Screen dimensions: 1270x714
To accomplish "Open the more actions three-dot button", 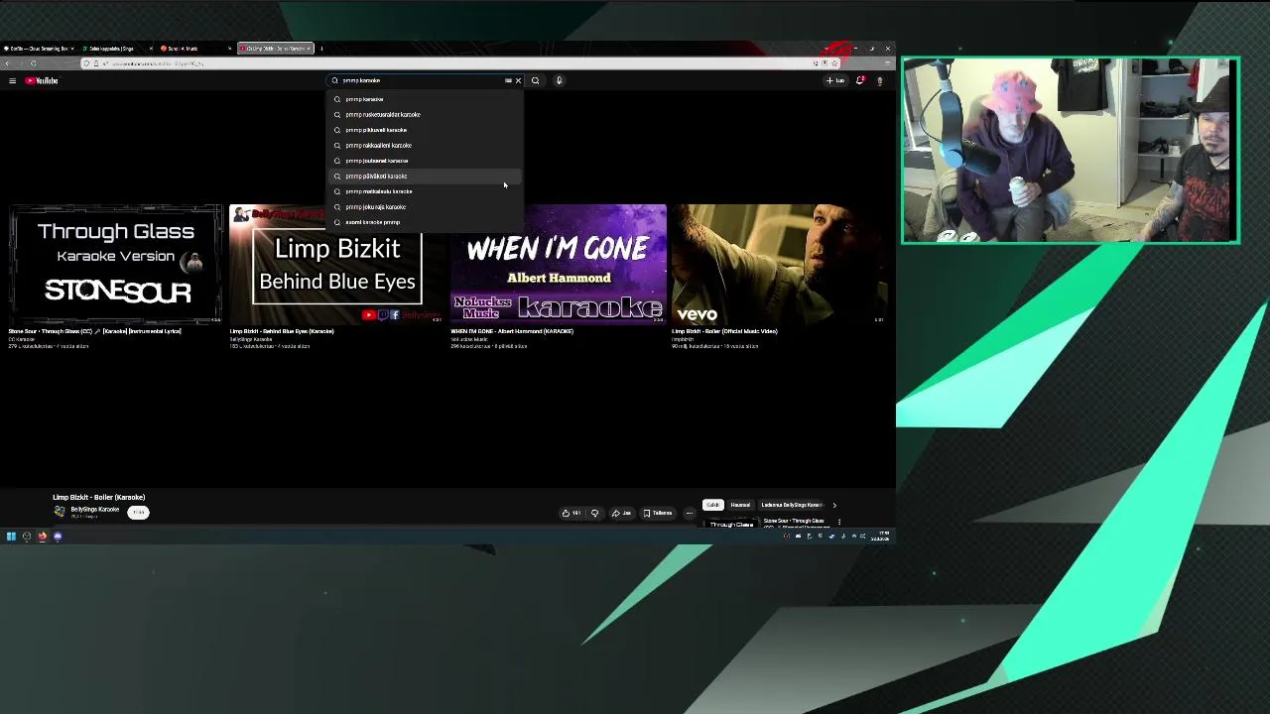I will click(690, 513).
